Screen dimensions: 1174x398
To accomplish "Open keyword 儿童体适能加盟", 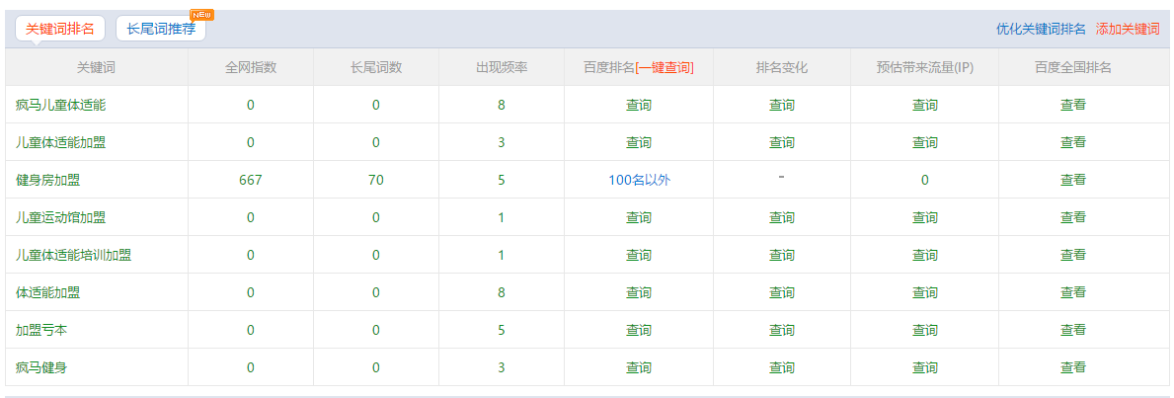I will (x=60, y=142).
